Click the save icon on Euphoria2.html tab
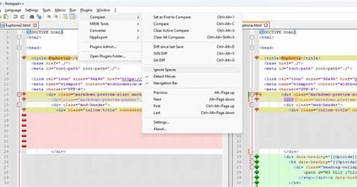This screenshot has width=357, height=187. 2,25
